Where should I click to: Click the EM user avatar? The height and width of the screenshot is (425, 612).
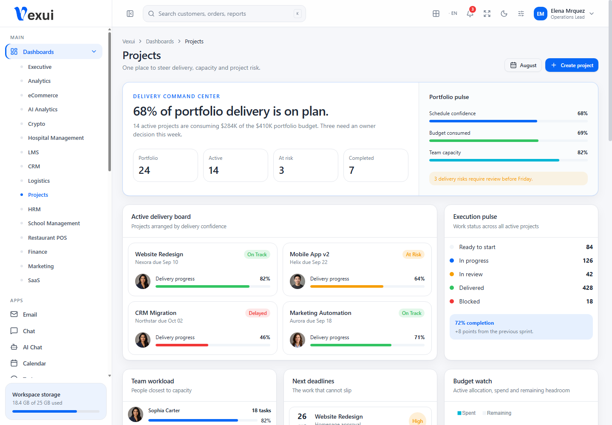pos(541,14)
